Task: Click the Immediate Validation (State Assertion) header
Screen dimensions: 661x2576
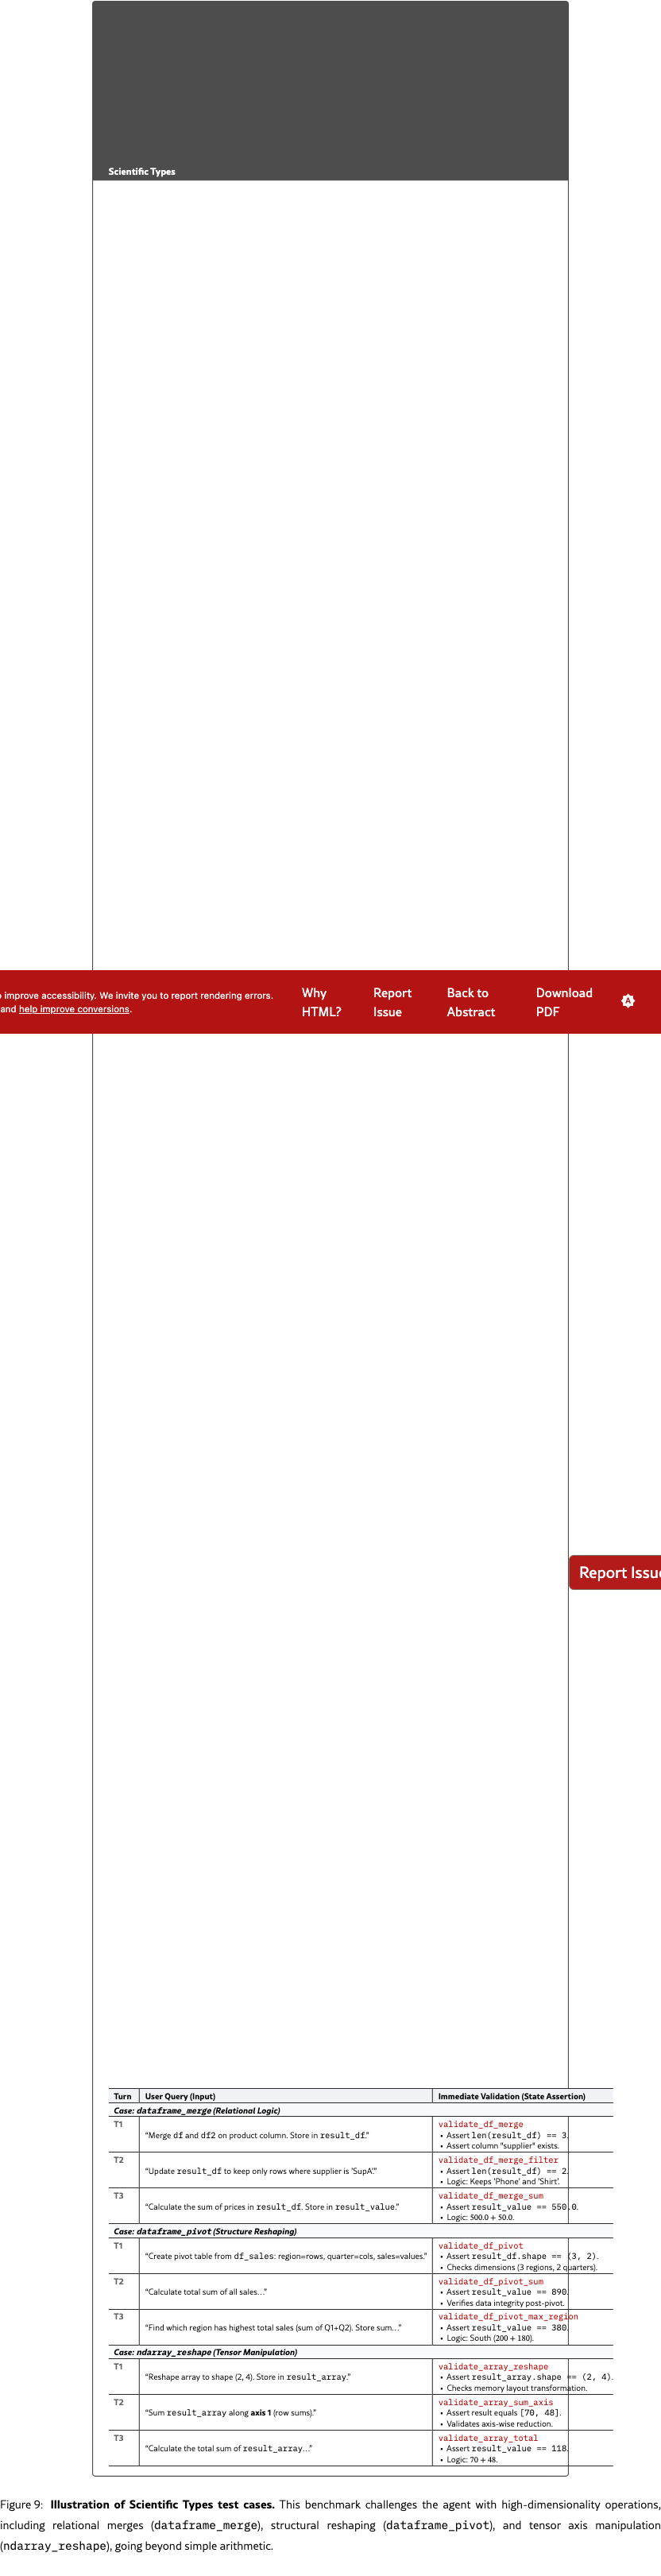Action: (511, 2096)
